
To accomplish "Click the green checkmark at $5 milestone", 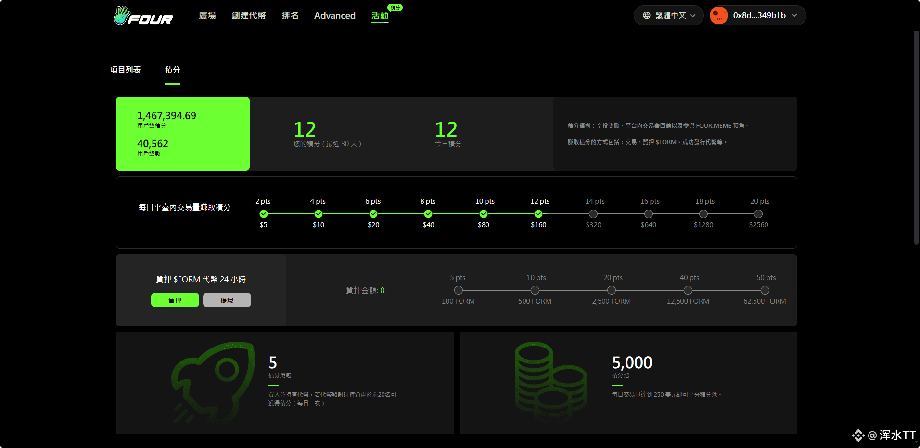I will (x=264, y=214).
